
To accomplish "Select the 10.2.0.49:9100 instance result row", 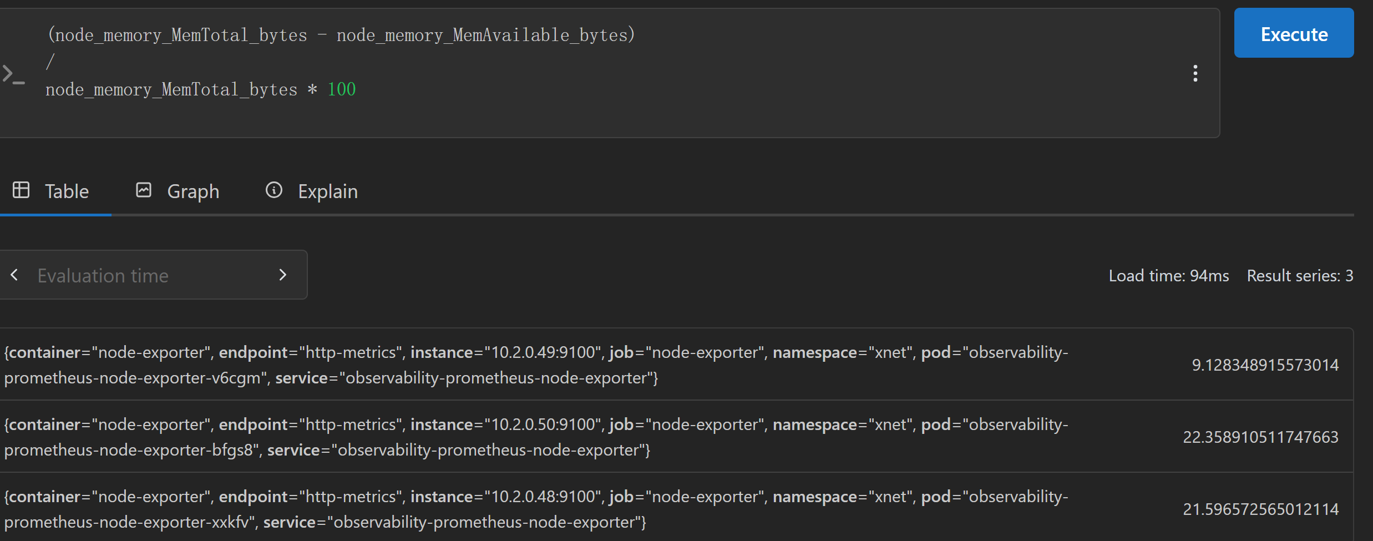I will (676, 365).
